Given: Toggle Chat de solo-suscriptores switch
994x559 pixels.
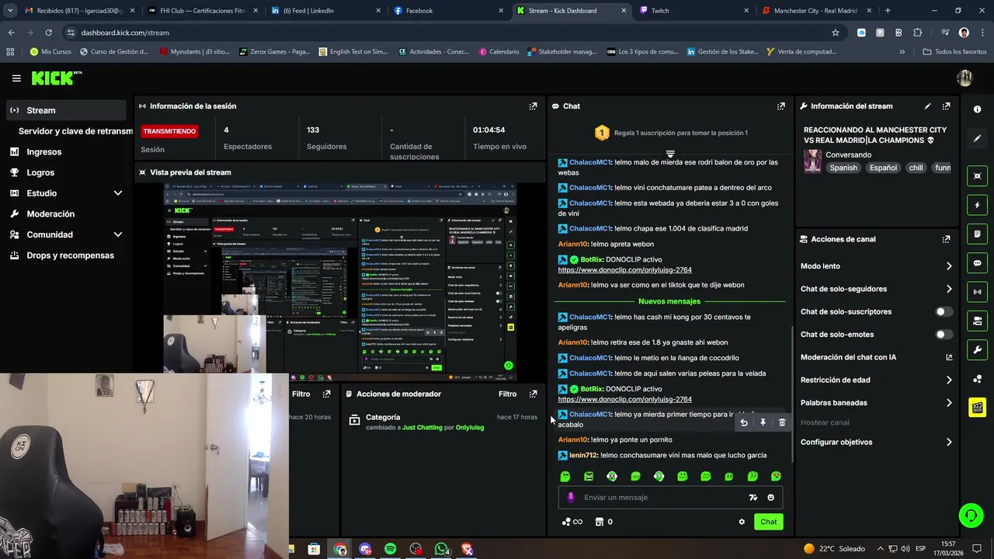Looking at the screenshot, I should pyautogui.click(x=944, y=311).
